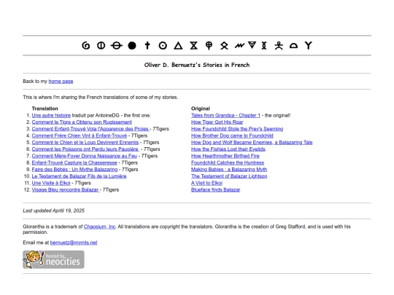This screenshot has width=394, height=295.
Task: Open Comment le Tigre a Obtenu son Rugissement
Action: (x=82, y=122)
